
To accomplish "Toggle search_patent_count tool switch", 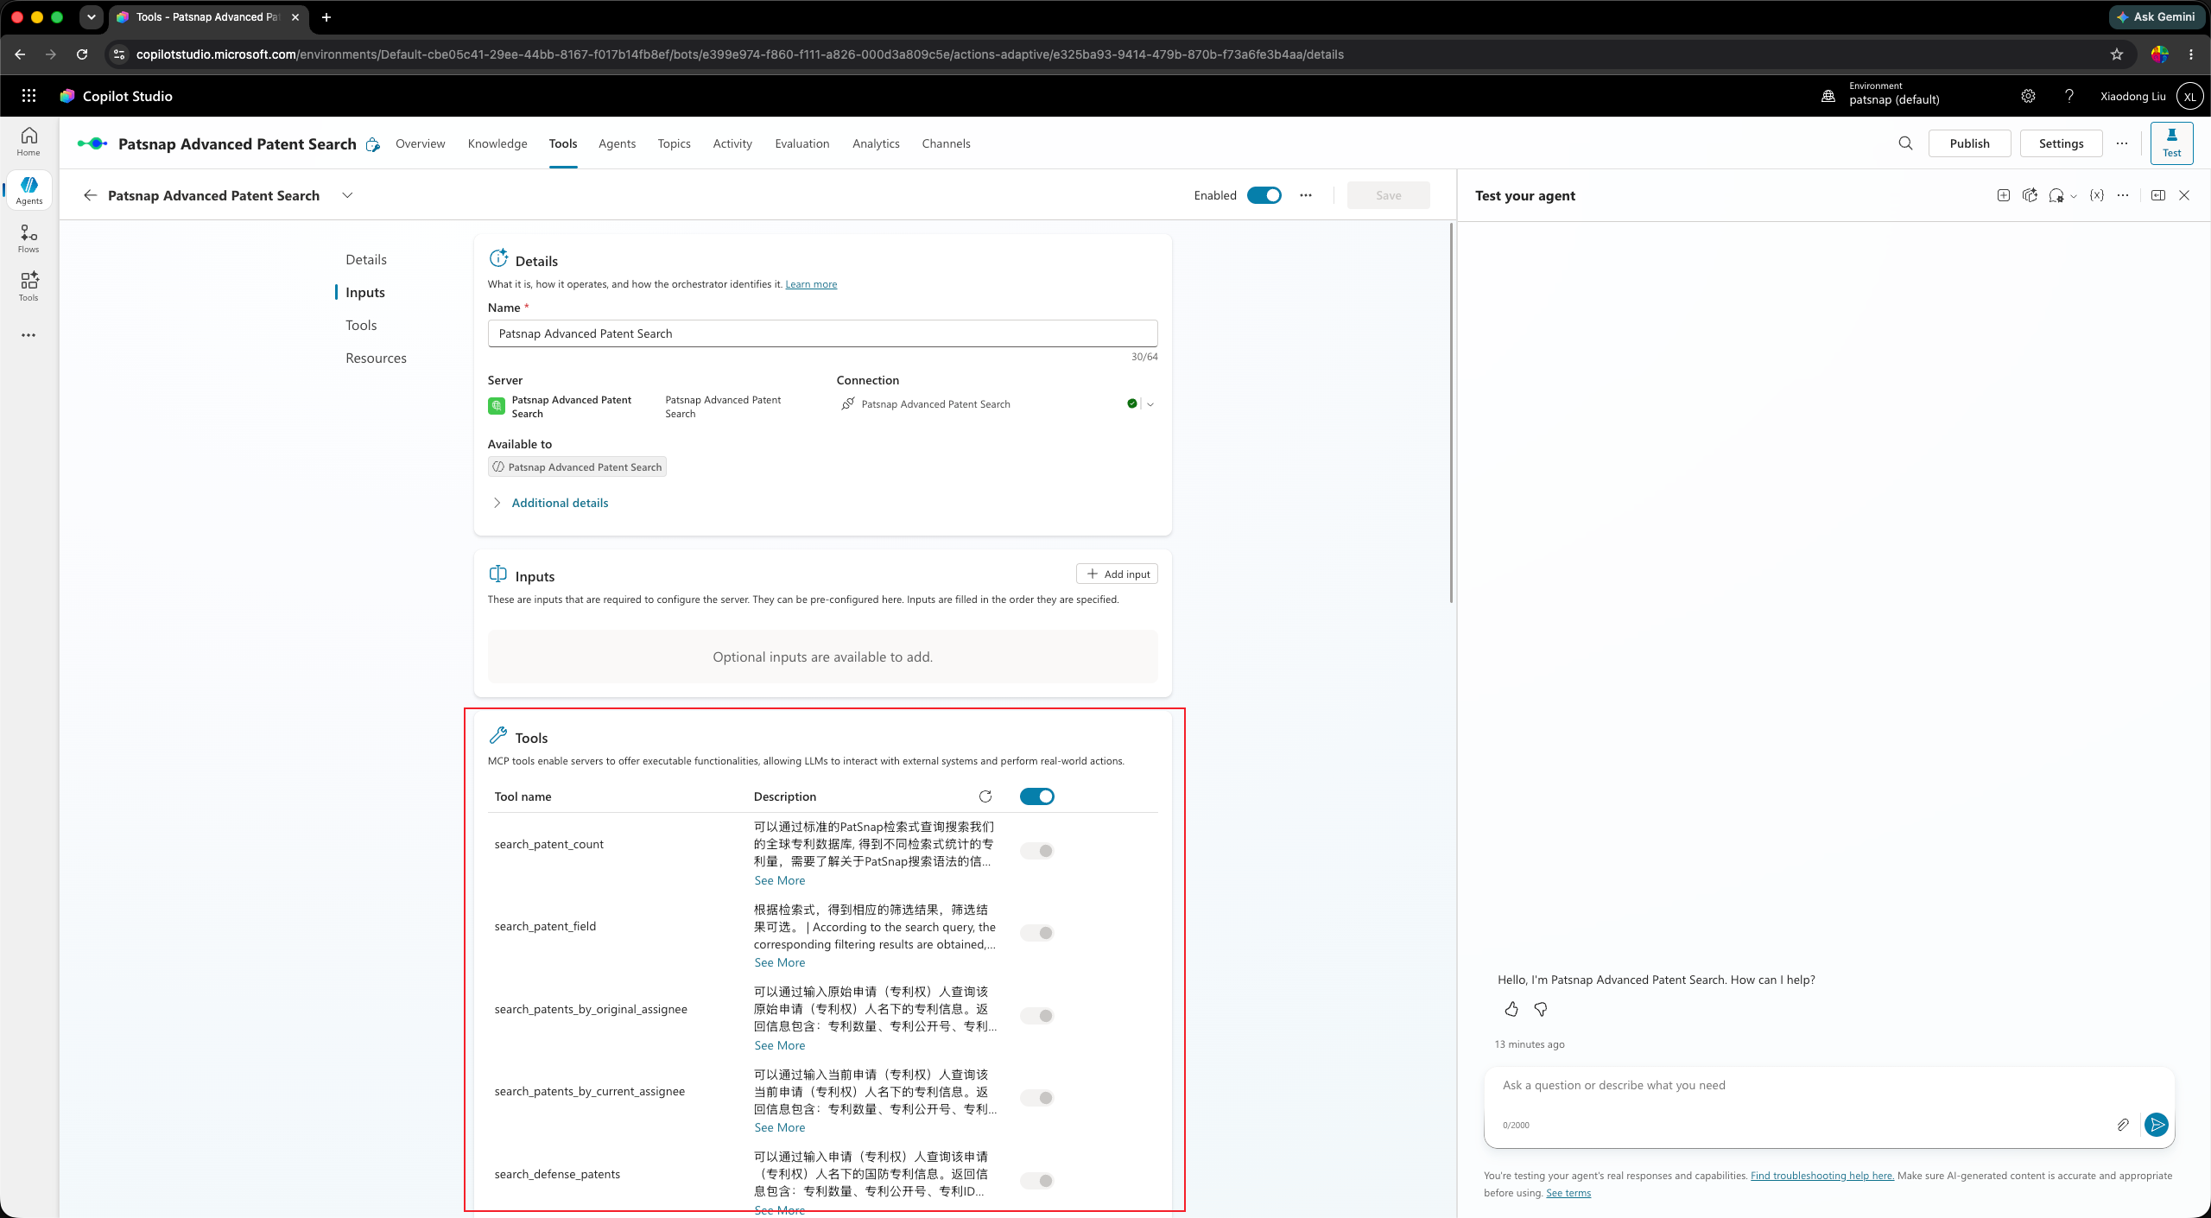I will [1036, 851].
